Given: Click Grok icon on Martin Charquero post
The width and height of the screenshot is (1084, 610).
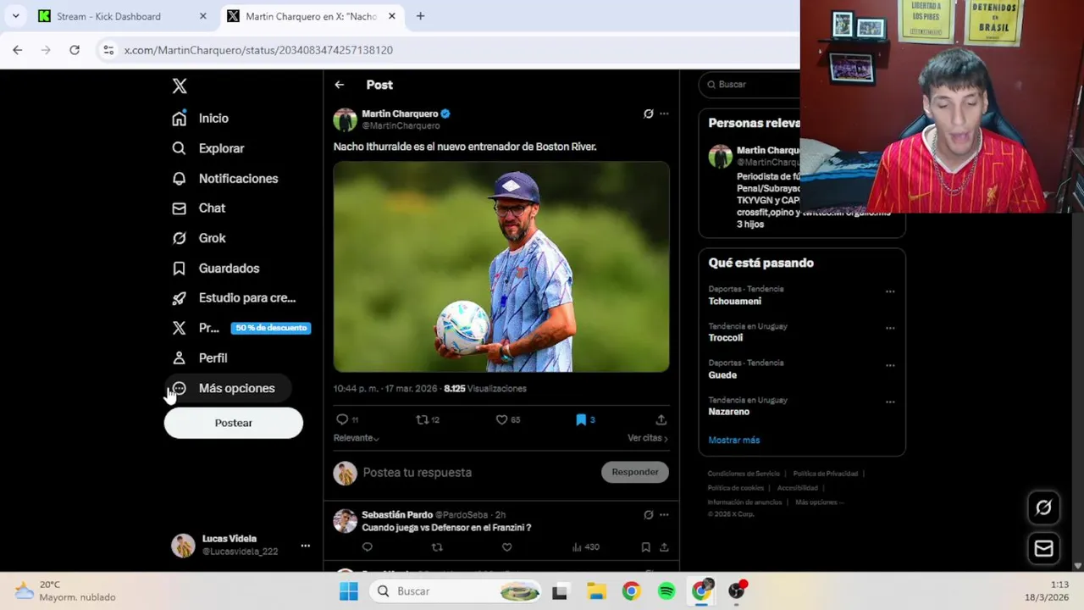Looking at the screenshot, I should pyautogui.click(x=649, y=114).
